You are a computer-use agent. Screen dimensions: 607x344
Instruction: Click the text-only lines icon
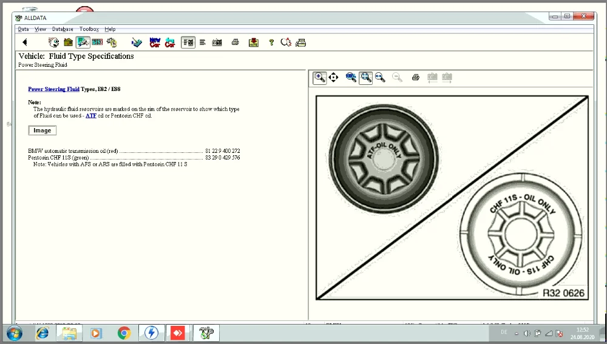point(203,42)
